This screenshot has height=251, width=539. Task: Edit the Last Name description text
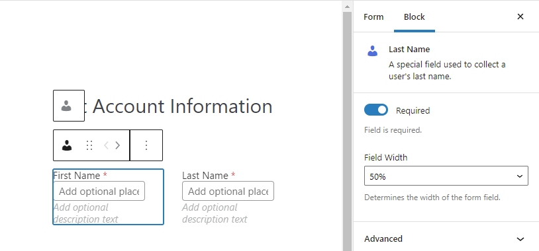tap(215, 213)
